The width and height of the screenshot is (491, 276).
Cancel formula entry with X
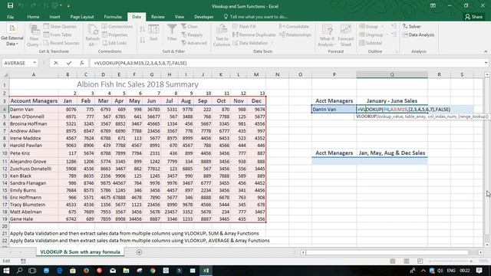tap(56, 63)
